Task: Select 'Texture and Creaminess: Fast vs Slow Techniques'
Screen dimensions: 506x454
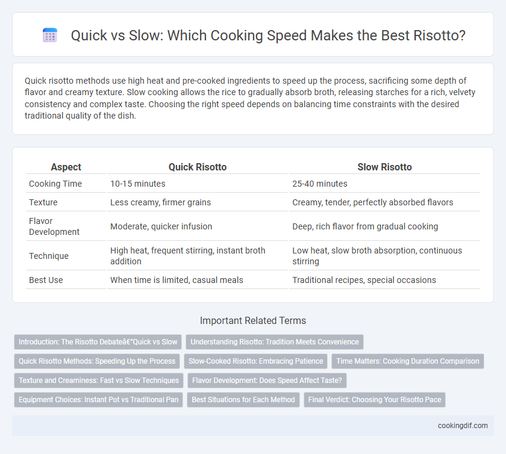Action: tap(99, 381)
